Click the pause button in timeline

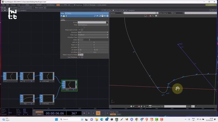pyautogui.click(x=89, y=113)
